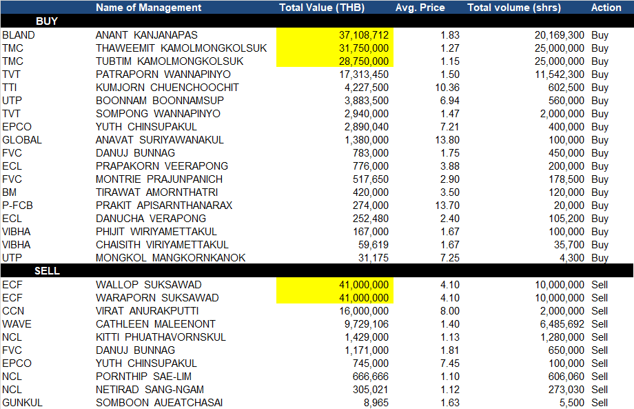The width and height of the screenshot is (634, 409).
Task: Select PRAKIT APISARNTHANARAX cell
Action: pyautogui.click(x=164, y=206)
